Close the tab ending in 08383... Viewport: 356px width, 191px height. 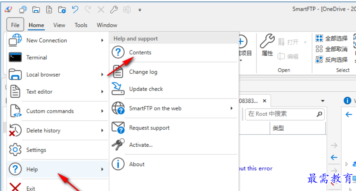[x=265, y=101]
